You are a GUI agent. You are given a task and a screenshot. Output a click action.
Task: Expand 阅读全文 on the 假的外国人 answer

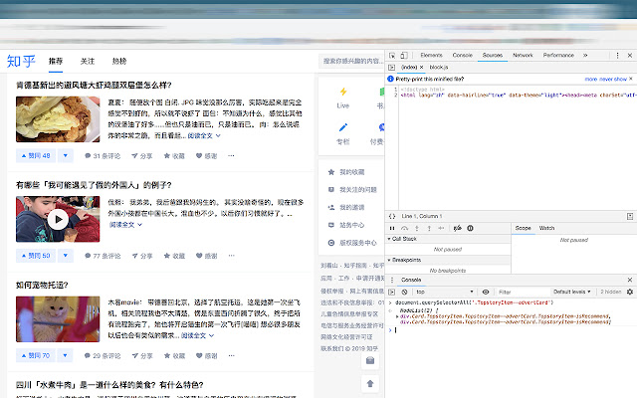coord(125,225)
